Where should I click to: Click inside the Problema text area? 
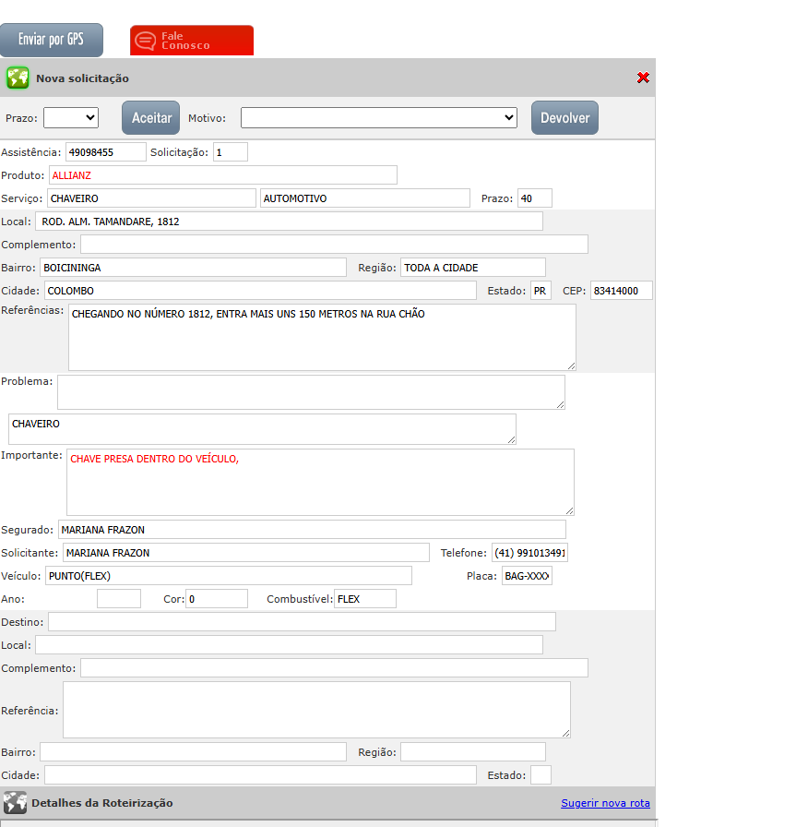311,392
